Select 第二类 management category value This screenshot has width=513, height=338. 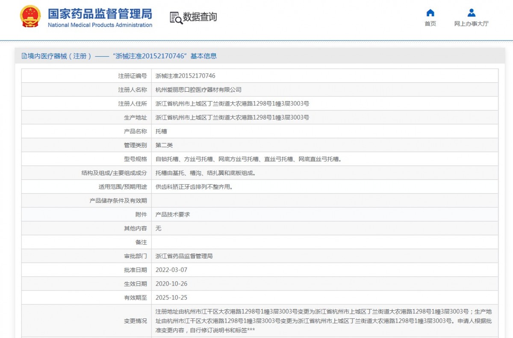pyautogui.click(x=164, y=145)
